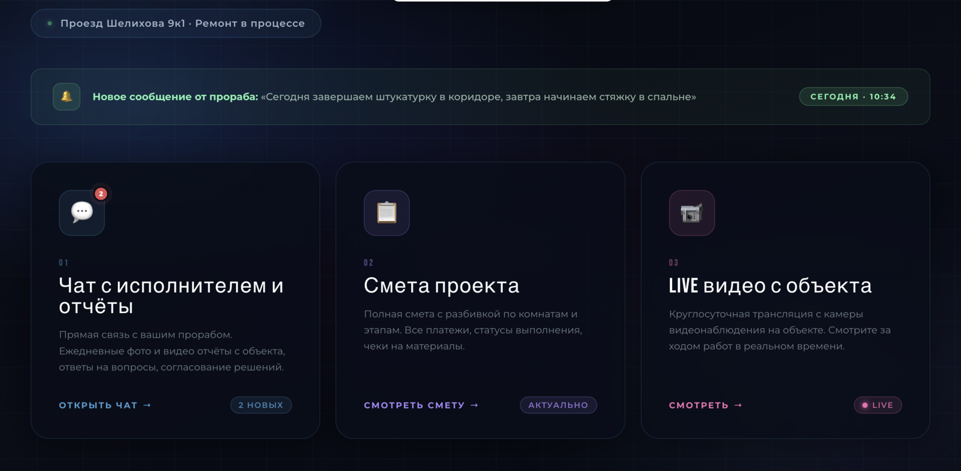Toggle the green status dot beside the address
961x471 pixels.
[49, 23]
